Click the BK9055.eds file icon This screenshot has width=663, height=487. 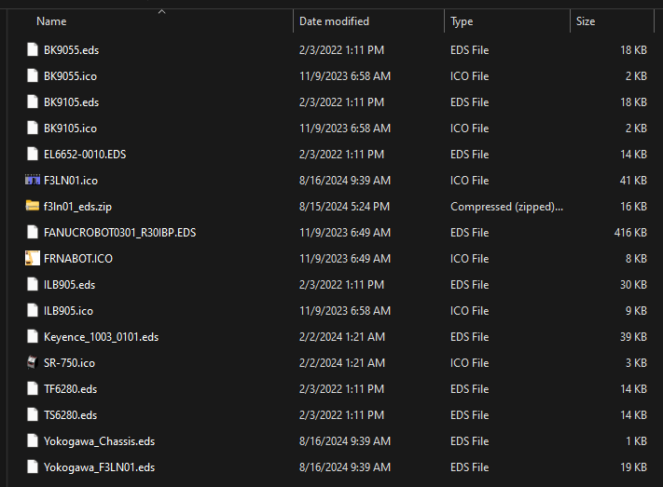pyautogui.click(x=33, y=50)
